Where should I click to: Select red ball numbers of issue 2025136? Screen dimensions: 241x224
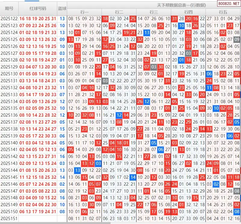point(38,115)
